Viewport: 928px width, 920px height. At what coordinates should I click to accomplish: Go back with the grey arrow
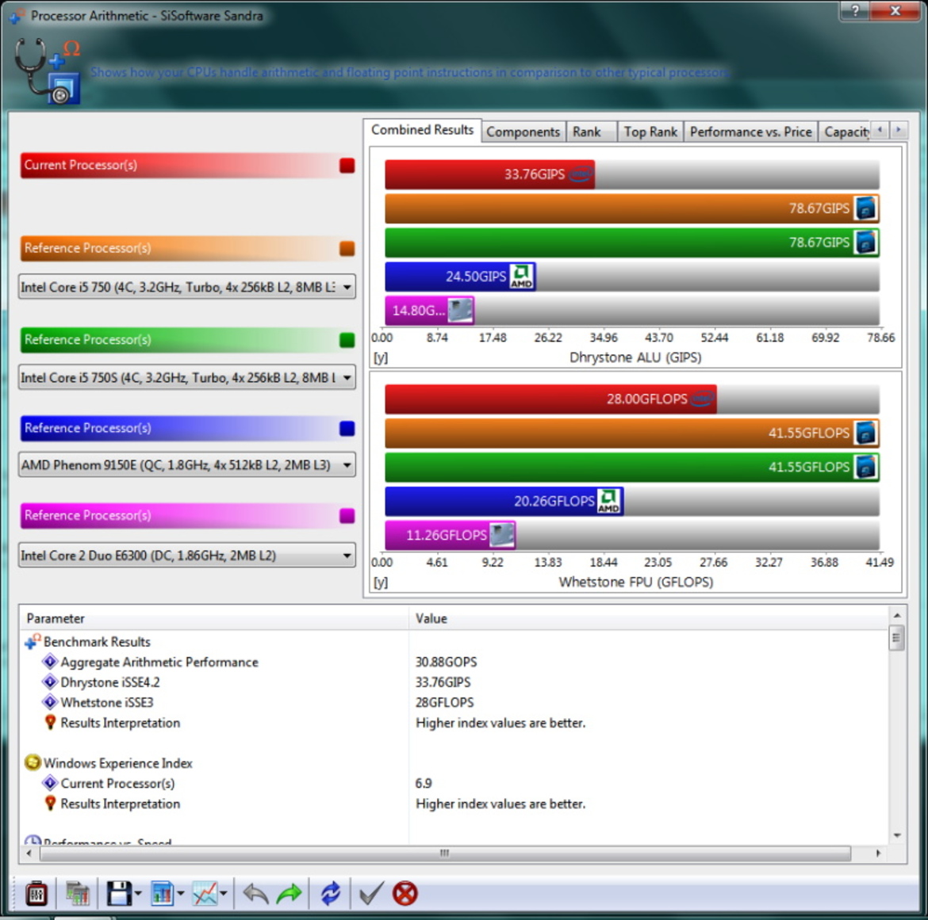pos(255,893)
